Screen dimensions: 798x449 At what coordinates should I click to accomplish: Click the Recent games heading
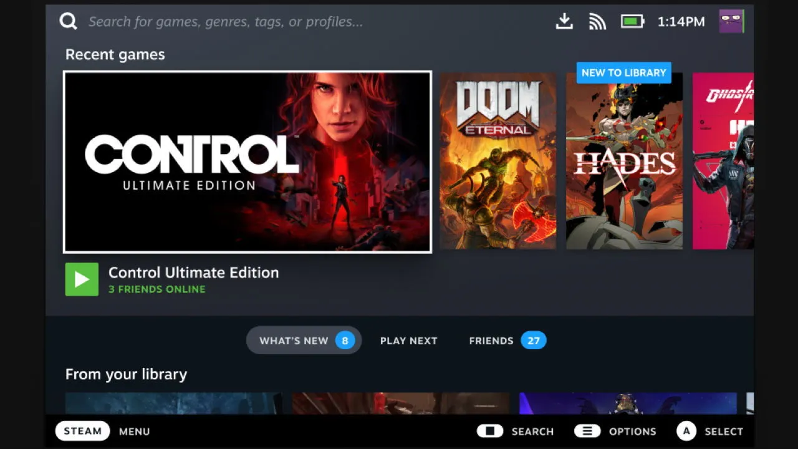(115, 54)
